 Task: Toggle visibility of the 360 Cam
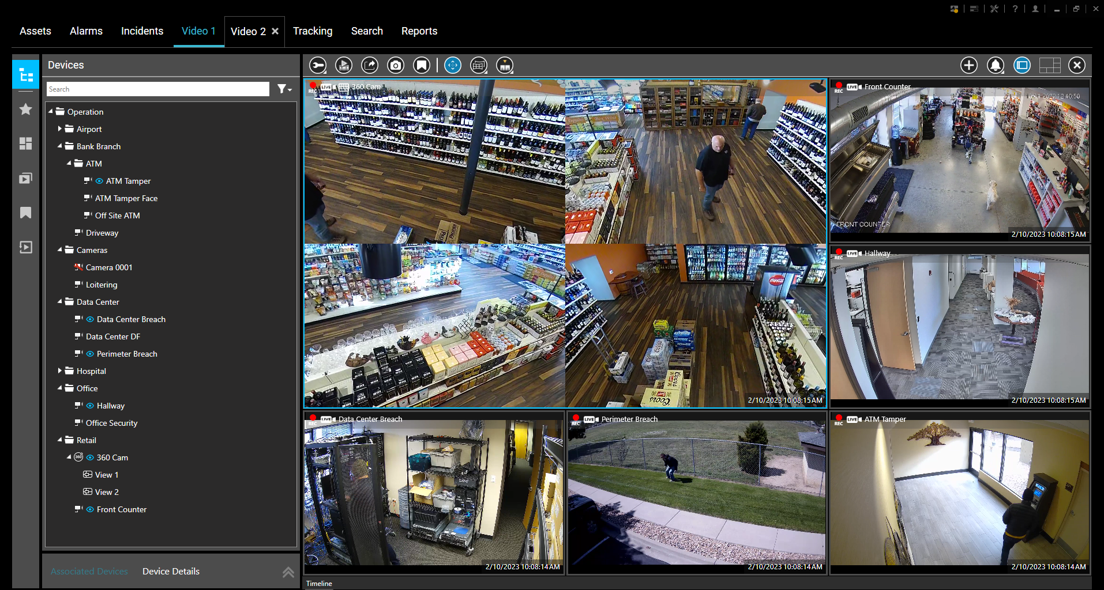90,457
